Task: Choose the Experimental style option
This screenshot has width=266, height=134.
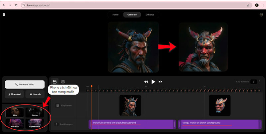Action: click(x=35, y=123)
